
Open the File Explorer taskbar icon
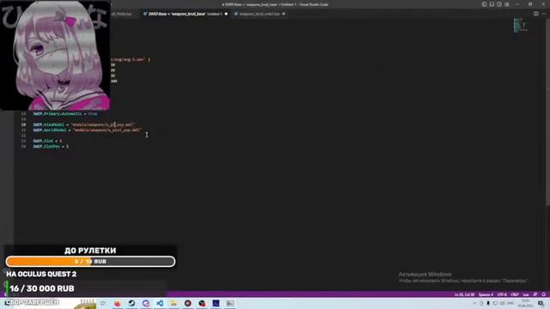coord(174,303)
